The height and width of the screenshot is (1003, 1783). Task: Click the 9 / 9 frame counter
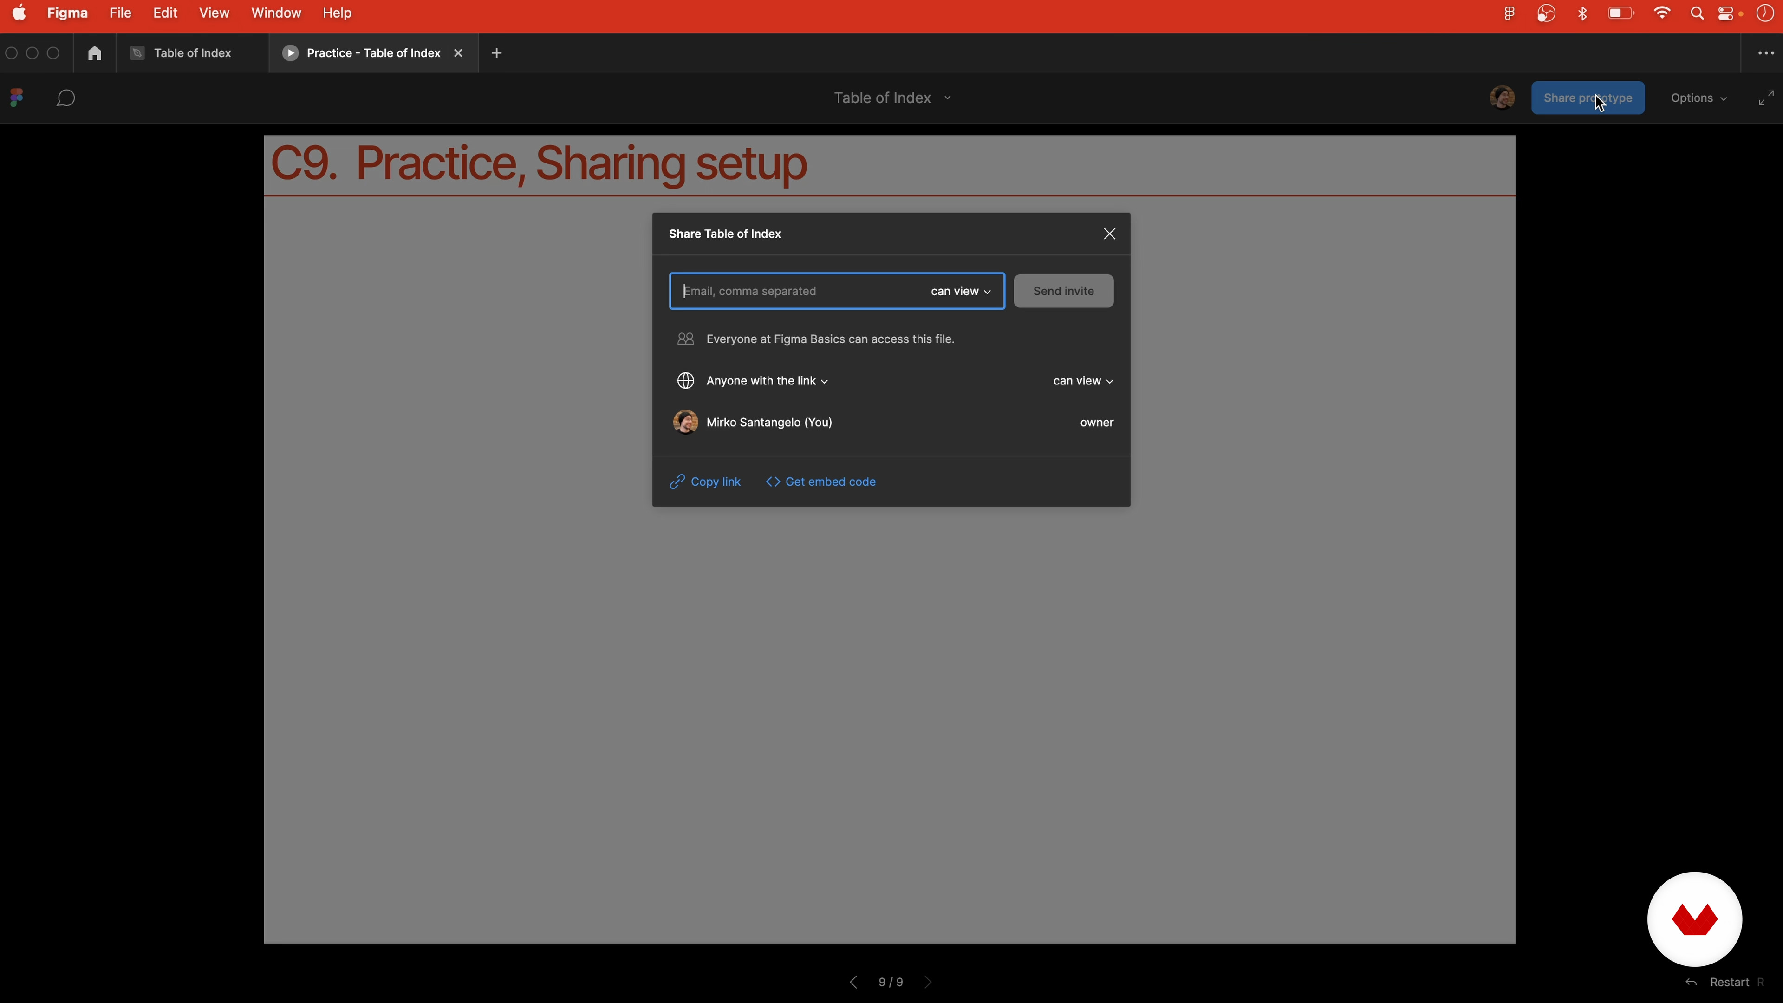[890, 982]
